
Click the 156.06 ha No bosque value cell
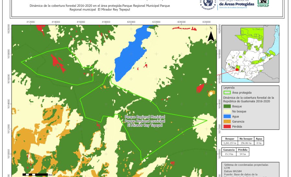click(246, 143)
